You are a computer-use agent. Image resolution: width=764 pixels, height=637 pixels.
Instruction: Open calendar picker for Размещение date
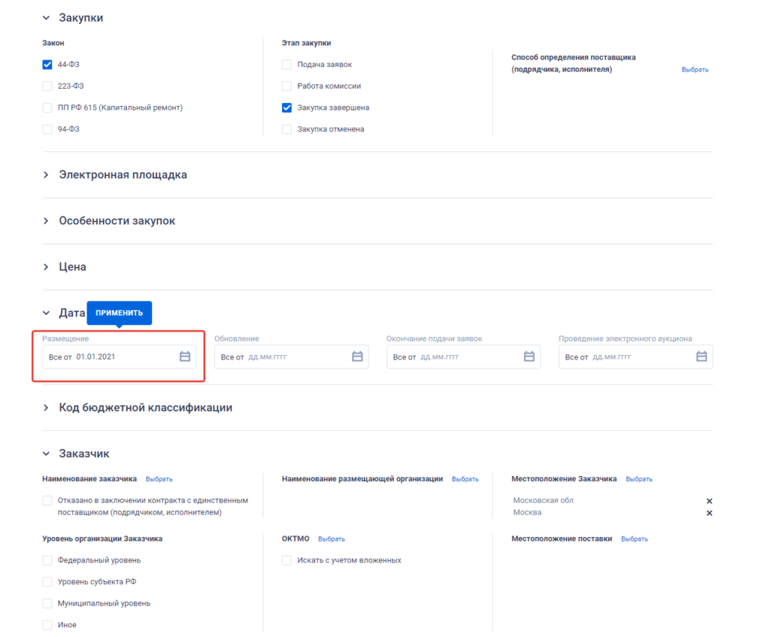185,357
